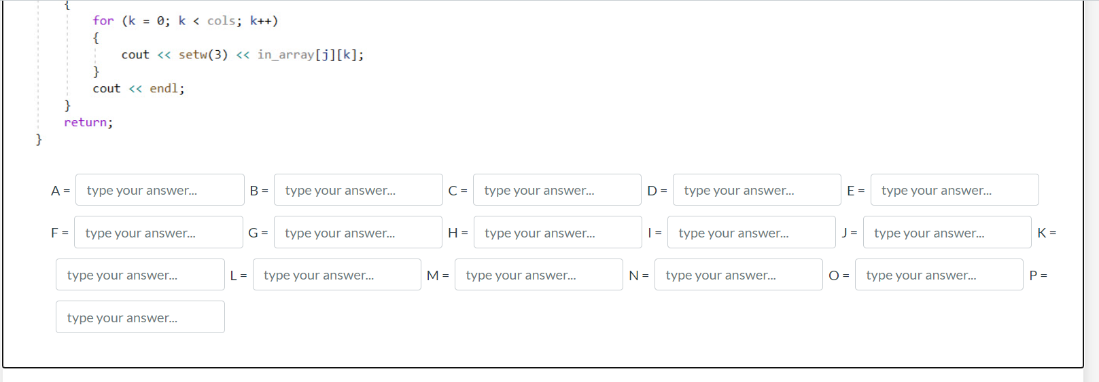The image size is (1099, 382).
Task: Click into the H answer field
Action: point(558,232)
